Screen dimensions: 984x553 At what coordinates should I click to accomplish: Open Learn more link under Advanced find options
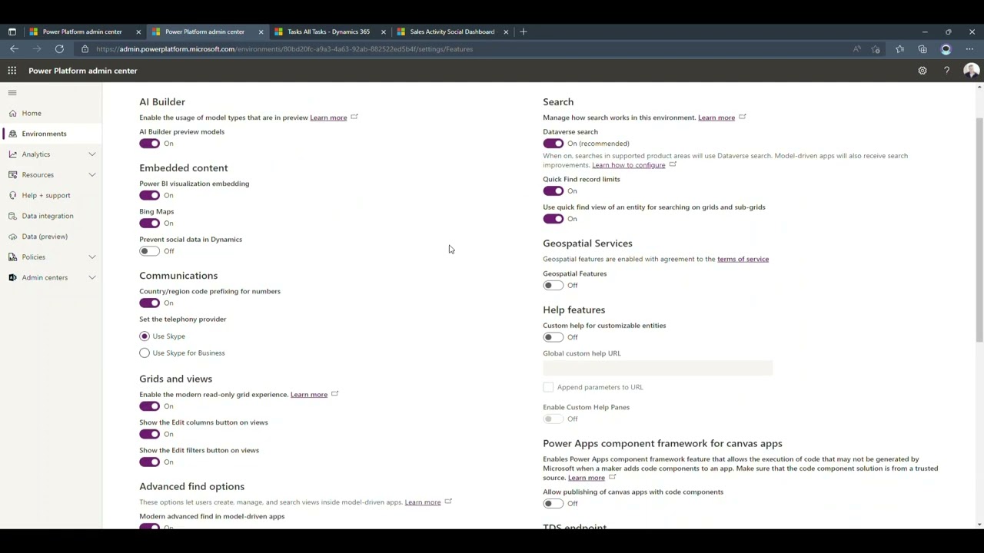coord(422,502)
